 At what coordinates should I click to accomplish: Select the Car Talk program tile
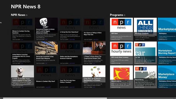(x=145, y=53)
